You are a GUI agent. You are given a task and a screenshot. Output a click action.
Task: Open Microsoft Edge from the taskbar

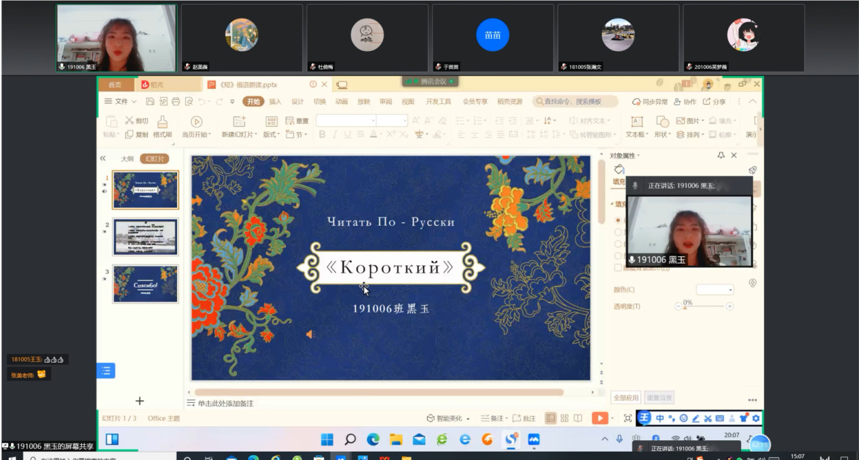373,440
